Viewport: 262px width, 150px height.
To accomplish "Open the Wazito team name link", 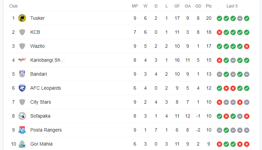I will (x=37, y=46).
